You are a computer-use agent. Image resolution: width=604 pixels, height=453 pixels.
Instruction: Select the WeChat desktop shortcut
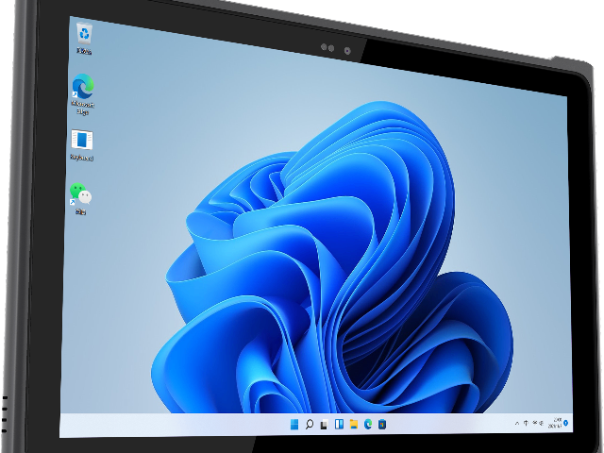pos(81,196)
